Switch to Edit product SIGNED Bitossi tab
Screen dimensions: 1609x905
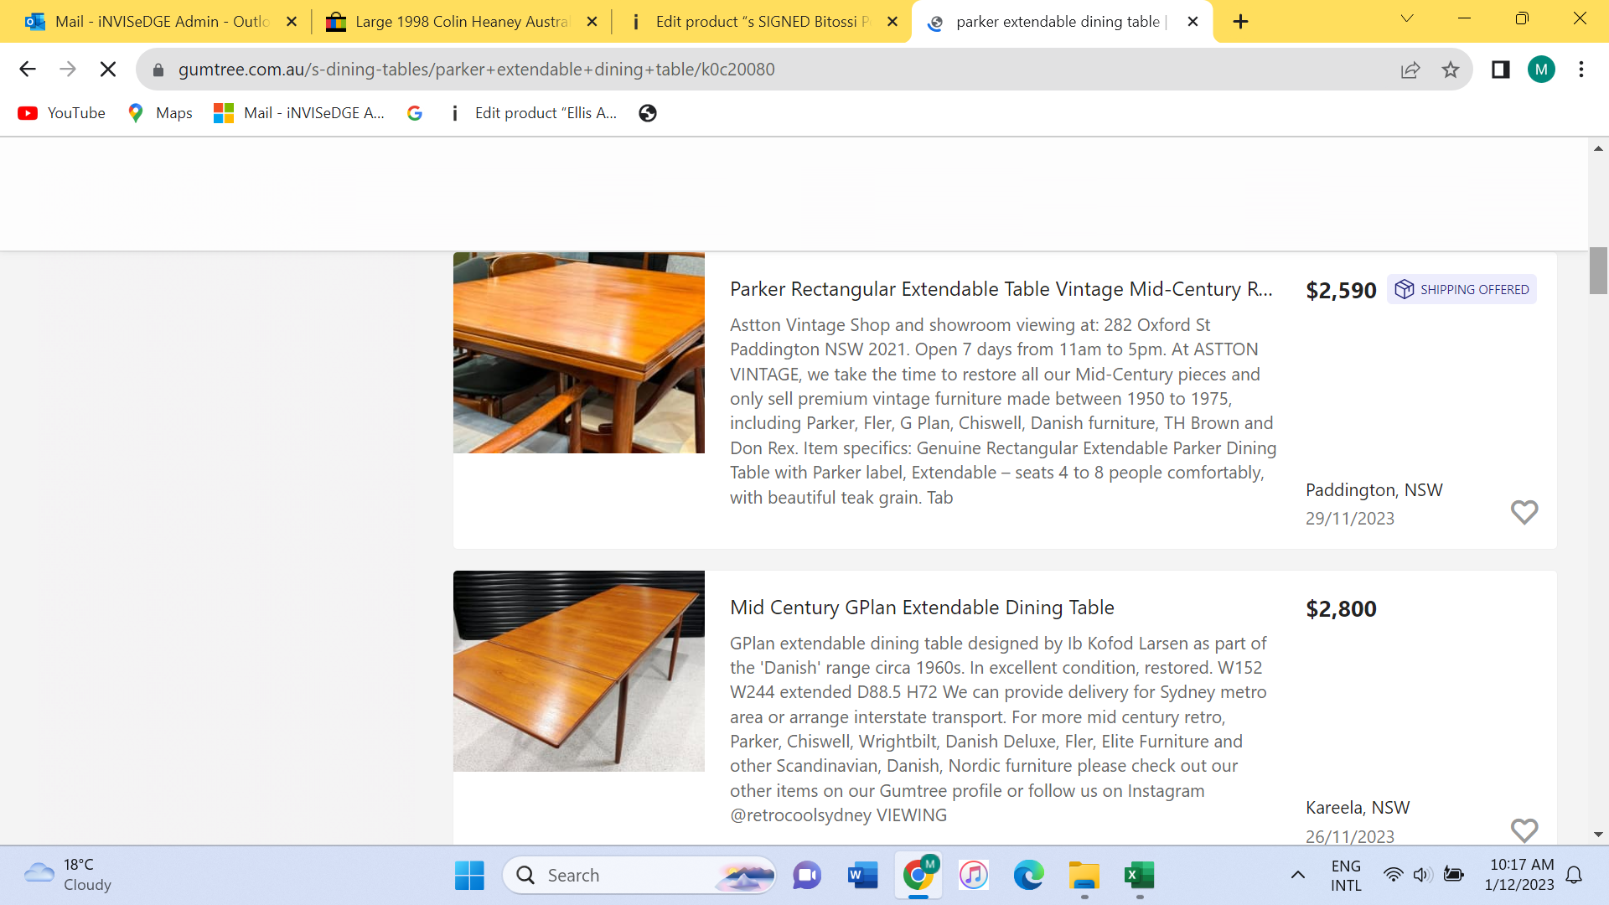pyautogui.click(x=762, y=22)
